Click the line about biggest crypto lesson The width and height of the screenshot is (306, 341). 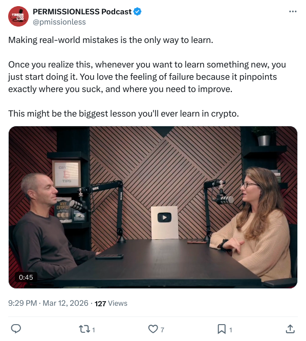click(x=123, y=113)
